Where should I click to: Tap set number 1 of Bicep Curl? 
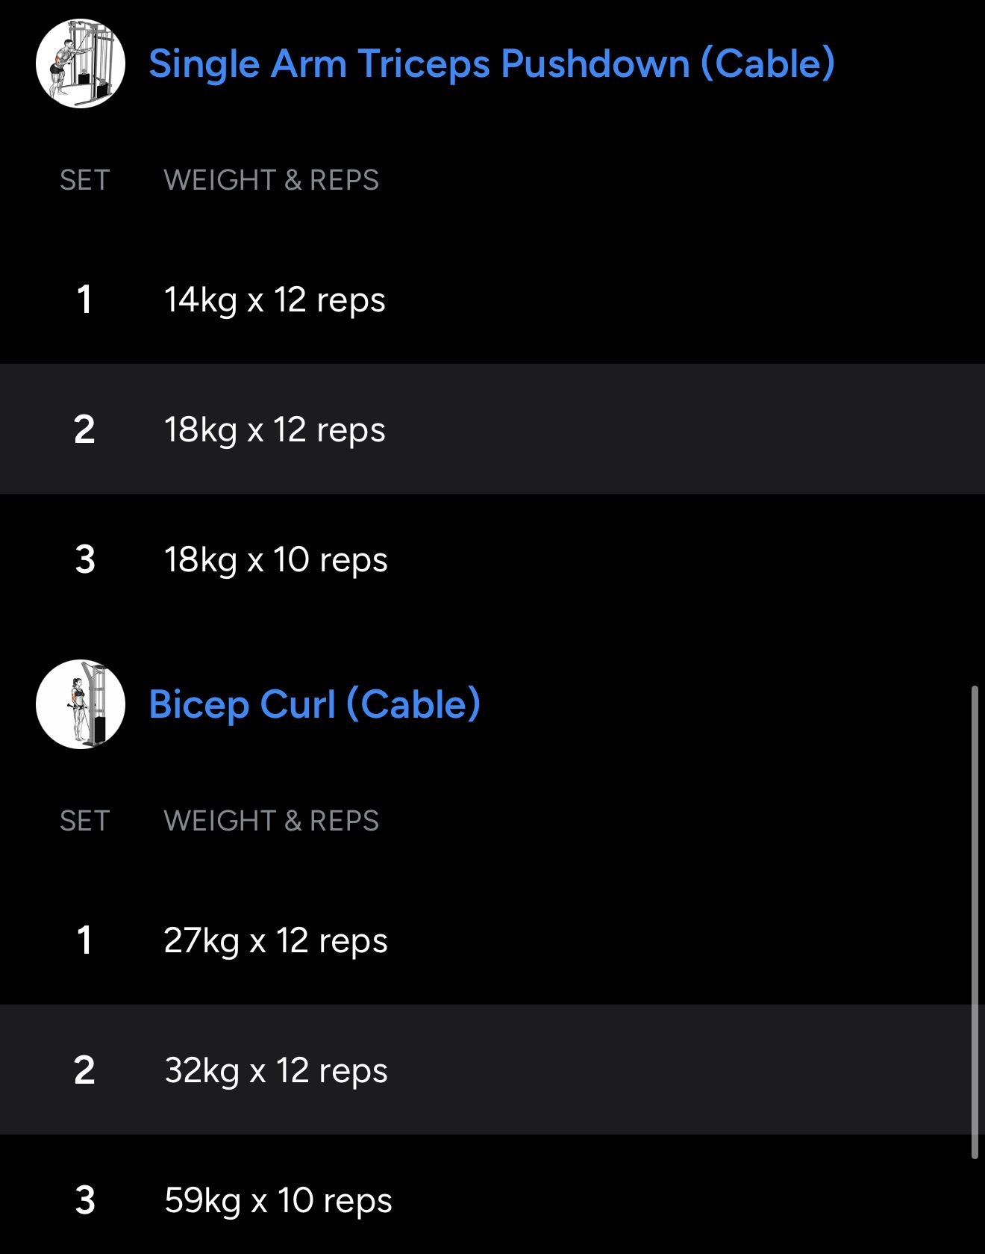84,940
